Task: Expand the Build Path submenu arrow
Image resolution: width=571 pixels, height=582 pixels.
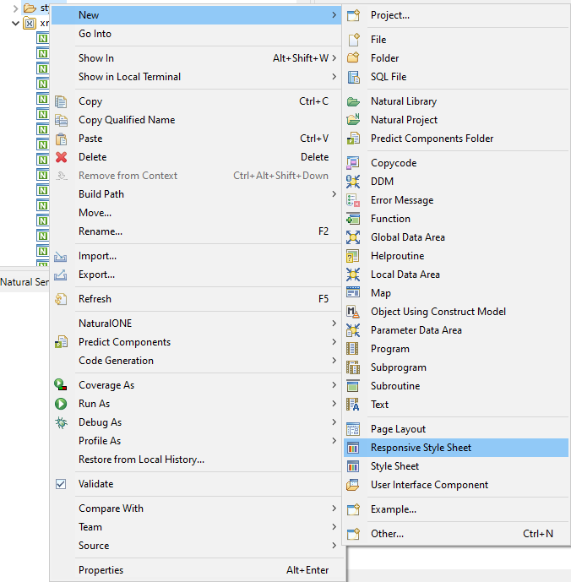Action: coord(334,194)
